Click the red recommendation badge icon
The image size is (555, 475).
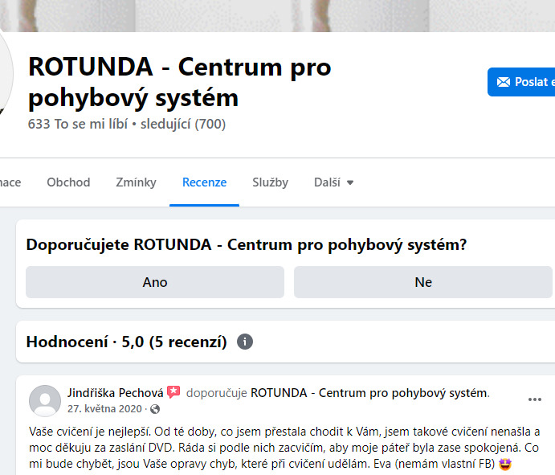[173, 392]
